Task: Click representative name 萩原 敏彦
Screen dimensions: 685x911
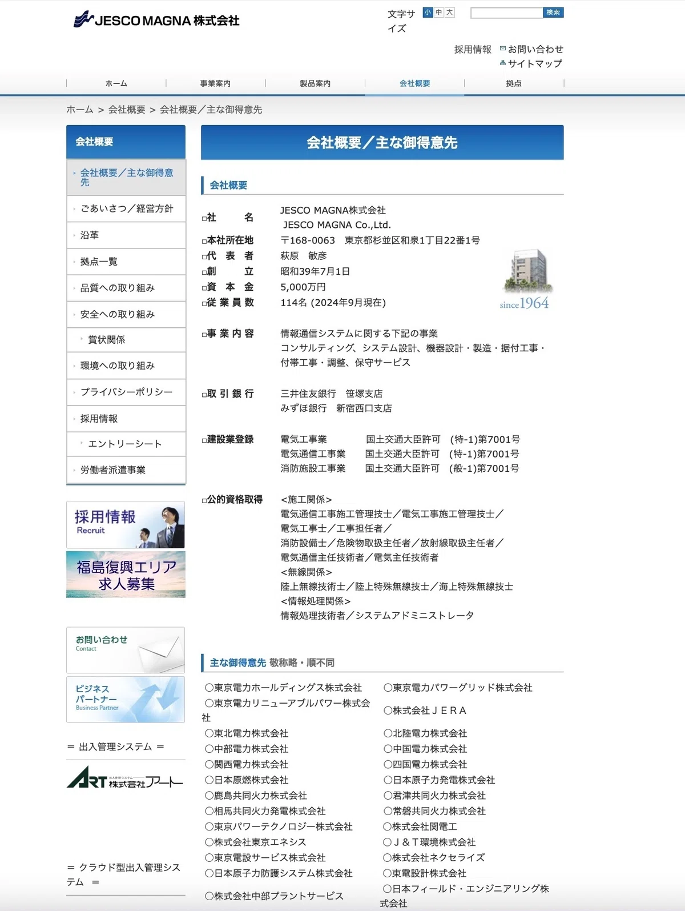Action: 304,256
